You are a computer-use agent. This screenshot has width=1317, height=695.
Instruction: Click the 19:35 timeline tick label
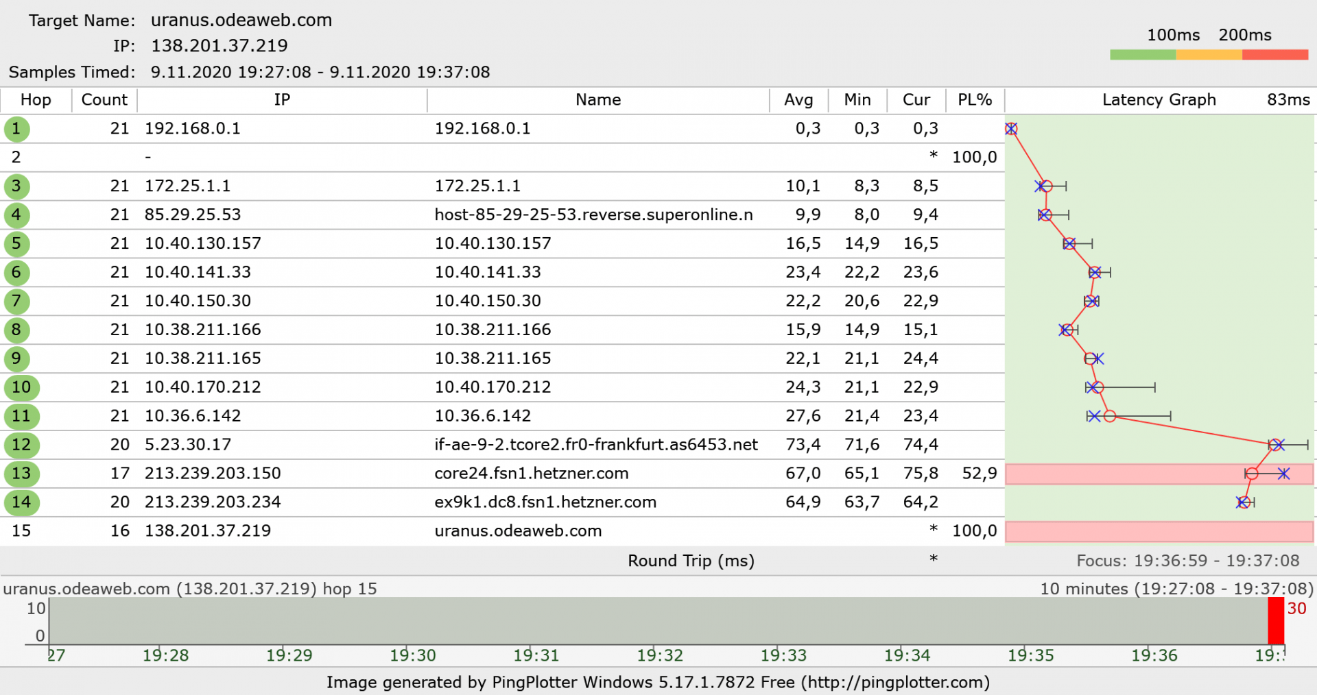pos(1030,656)
